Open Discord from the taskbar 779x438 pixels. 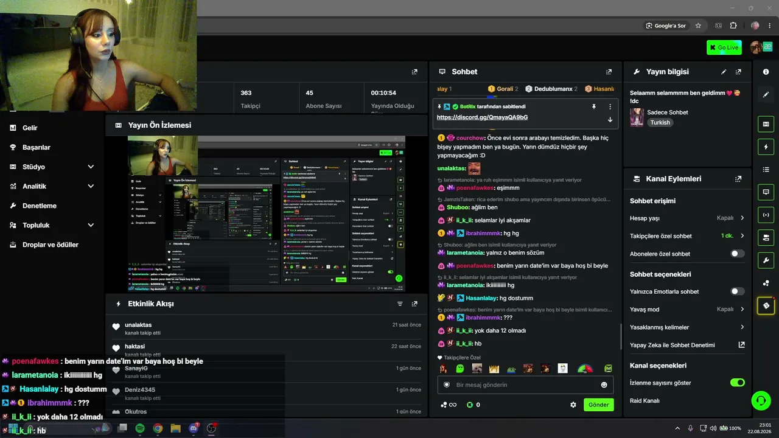click(194, 428)
